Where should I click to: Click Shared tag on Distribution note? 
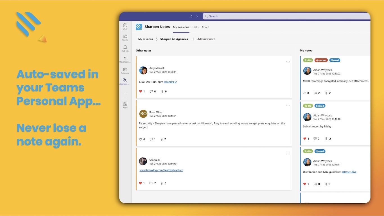coord(320,151)
